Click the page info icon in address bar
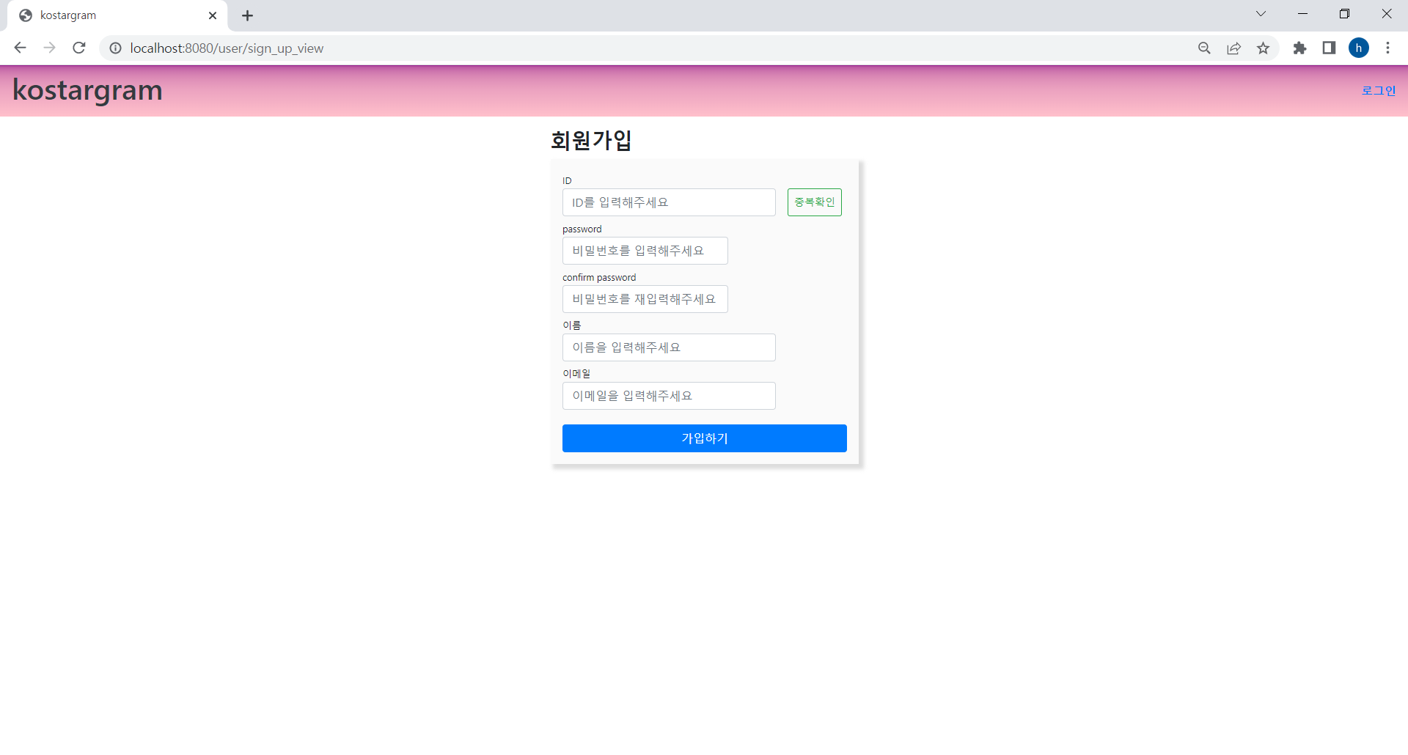Screen dimensions: 1408x755 pyautogui.click(x=115, y=48)
